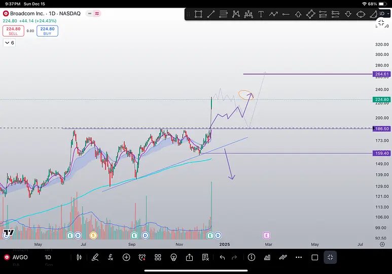This screenshot has width=392, height=274.
Task: Exit fullscreen with the top-right corner arrows icon
Action: 381,23
